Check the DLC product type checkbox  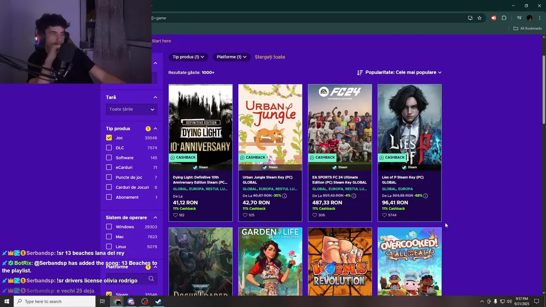click(x=109, y=148)
